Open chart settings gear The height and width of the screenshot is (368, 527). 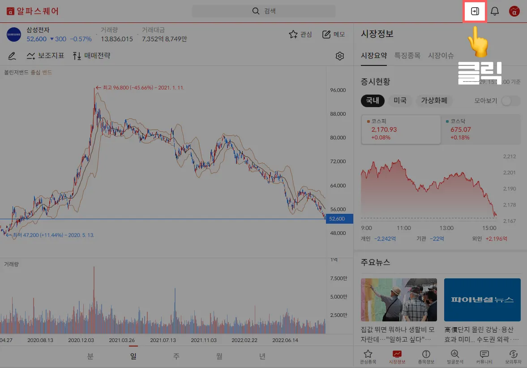click(x=340, y=56)
